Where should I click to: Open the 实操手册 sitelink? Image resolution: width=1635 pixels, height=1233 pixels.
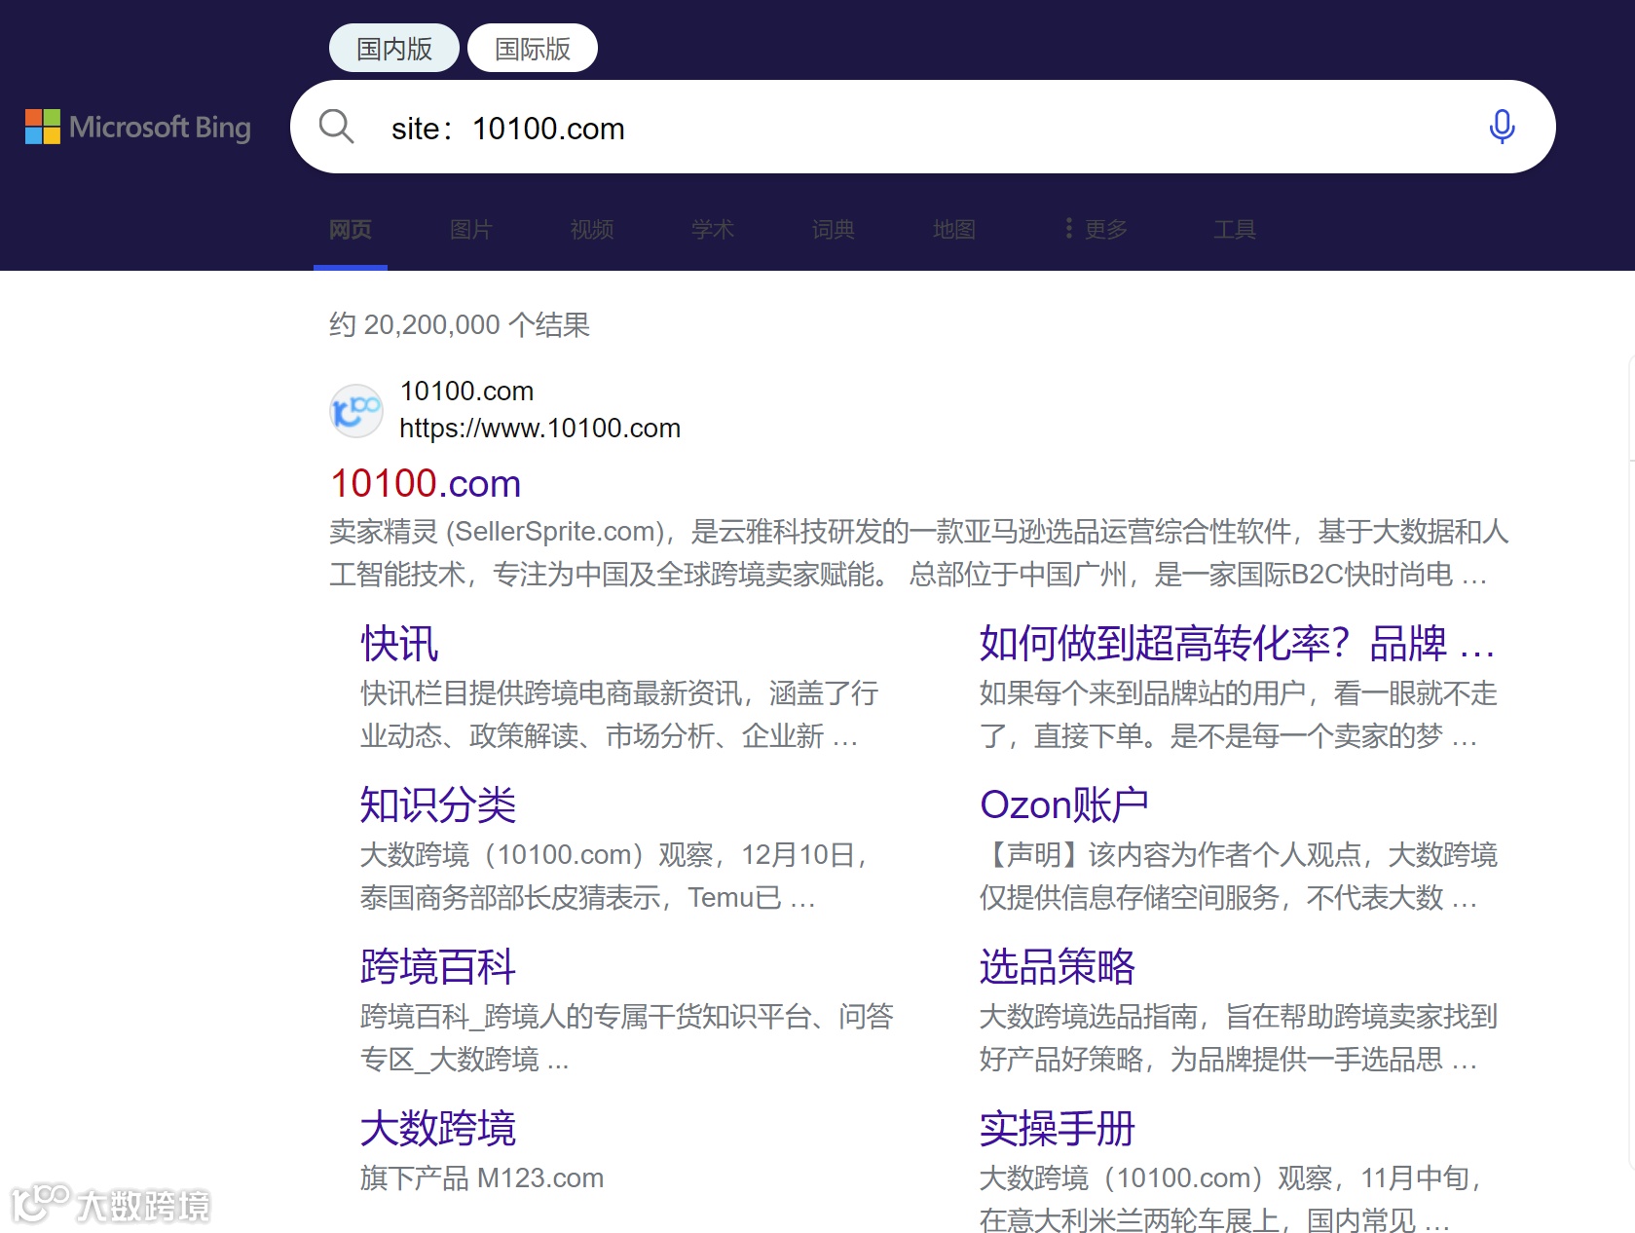(x=1058, y=1129)
